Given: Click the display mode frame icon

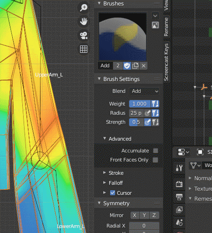Looking at the screenshot, I should point(200,152).
